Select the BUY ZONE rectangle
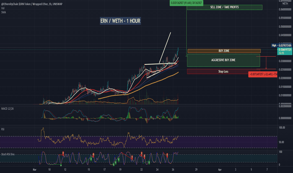This screenshot has height=173, width=293. click(x=224, y=51)
